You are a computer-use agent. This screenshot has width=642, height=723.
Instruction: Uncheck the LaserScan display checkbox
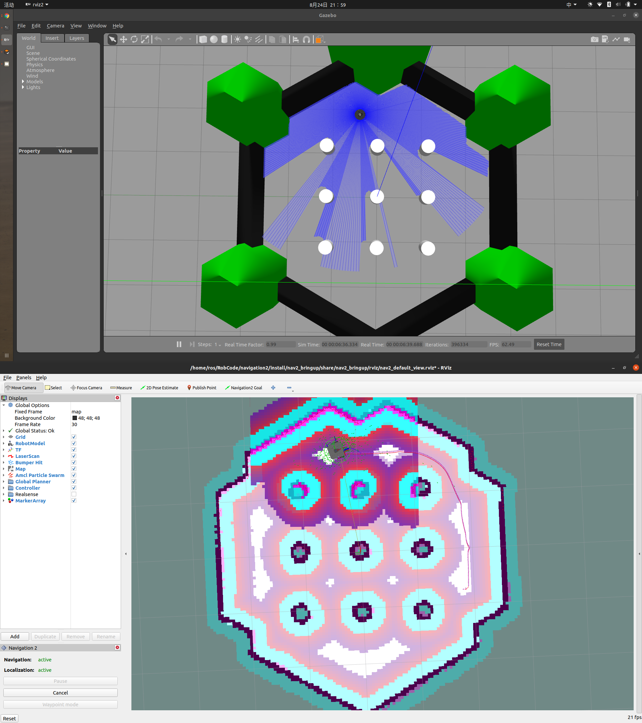(x=74, y=456)
